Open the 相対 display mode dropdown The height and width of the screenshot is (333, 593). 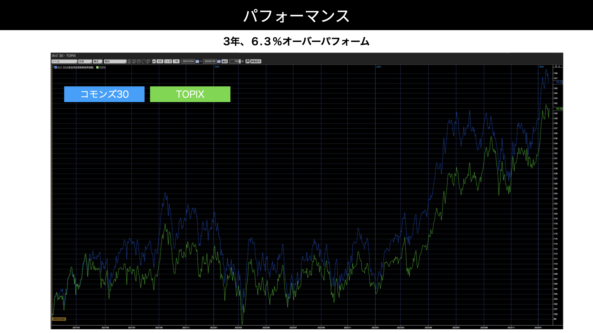[x=115, y=61]
